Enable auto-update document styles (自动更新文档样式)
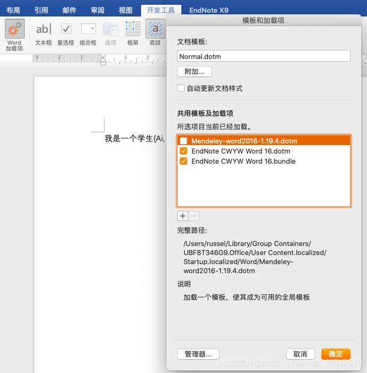The height and width of the screenshot is (373, 367). (x=181, y=88)
